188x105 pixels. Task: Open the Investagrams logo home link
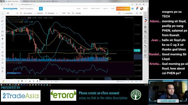pos(10,8)
